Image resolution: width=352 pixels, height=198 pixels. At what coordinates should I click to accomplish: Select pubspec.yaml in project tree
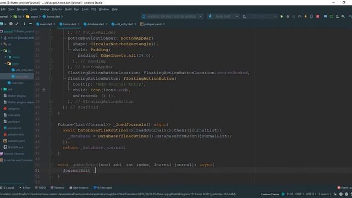(x=14, y=141)
